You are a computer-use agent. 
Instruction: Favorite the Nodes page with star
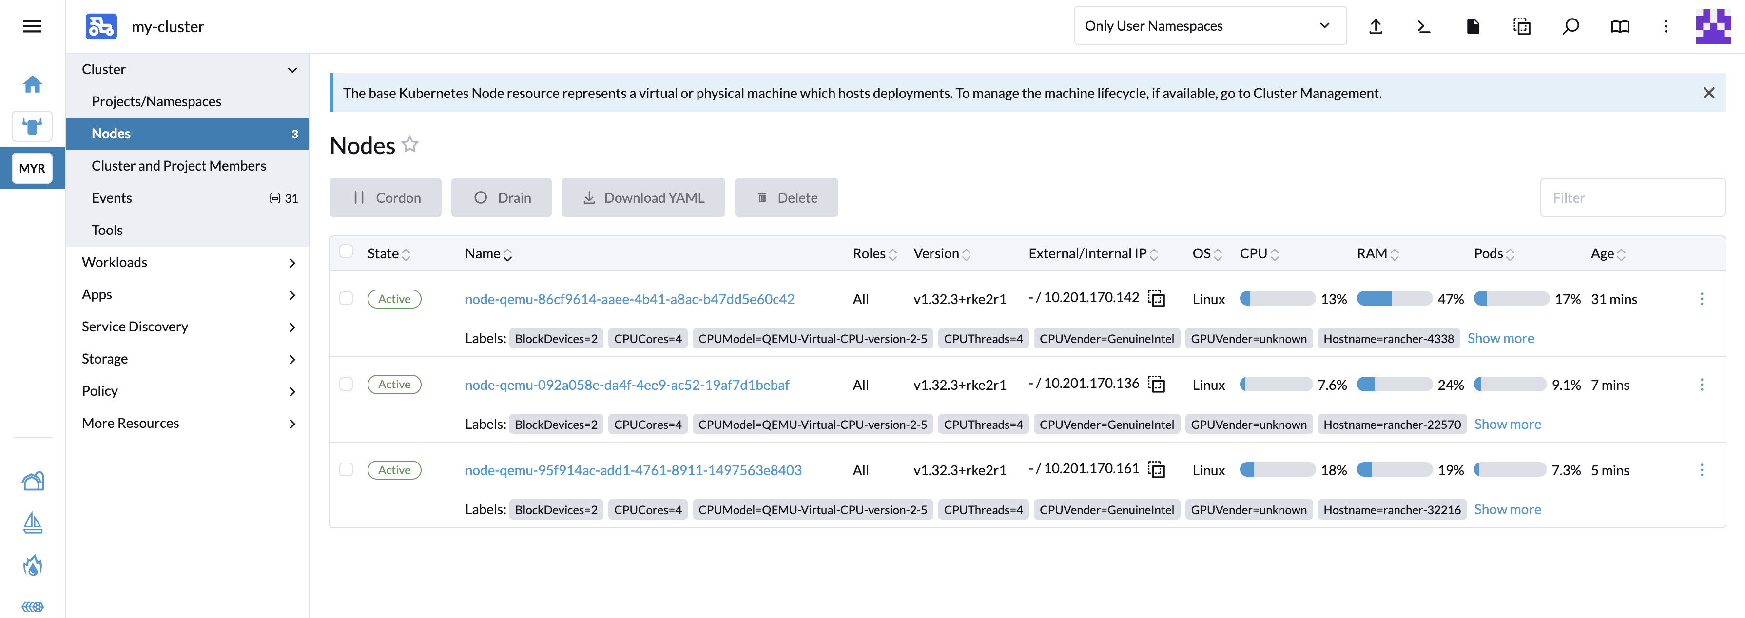point(410,144)
